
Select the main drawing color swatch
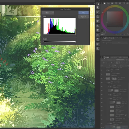point(102,30)
